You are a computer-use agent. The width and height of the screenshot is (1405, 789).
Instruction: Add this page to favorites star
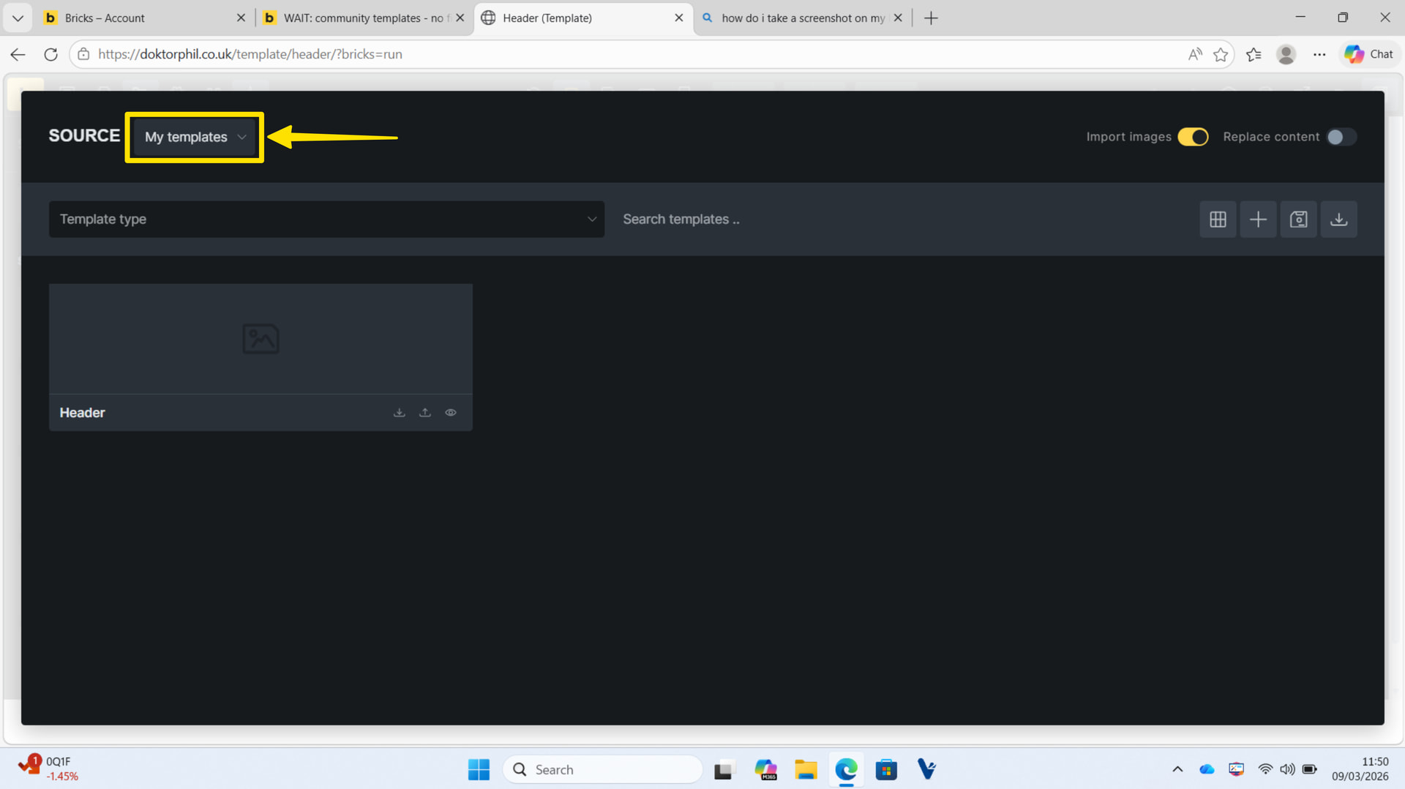click(x=1220, y=54)
